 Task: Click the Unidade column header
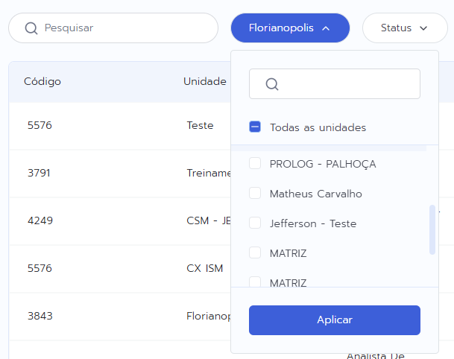click(204, 81)
